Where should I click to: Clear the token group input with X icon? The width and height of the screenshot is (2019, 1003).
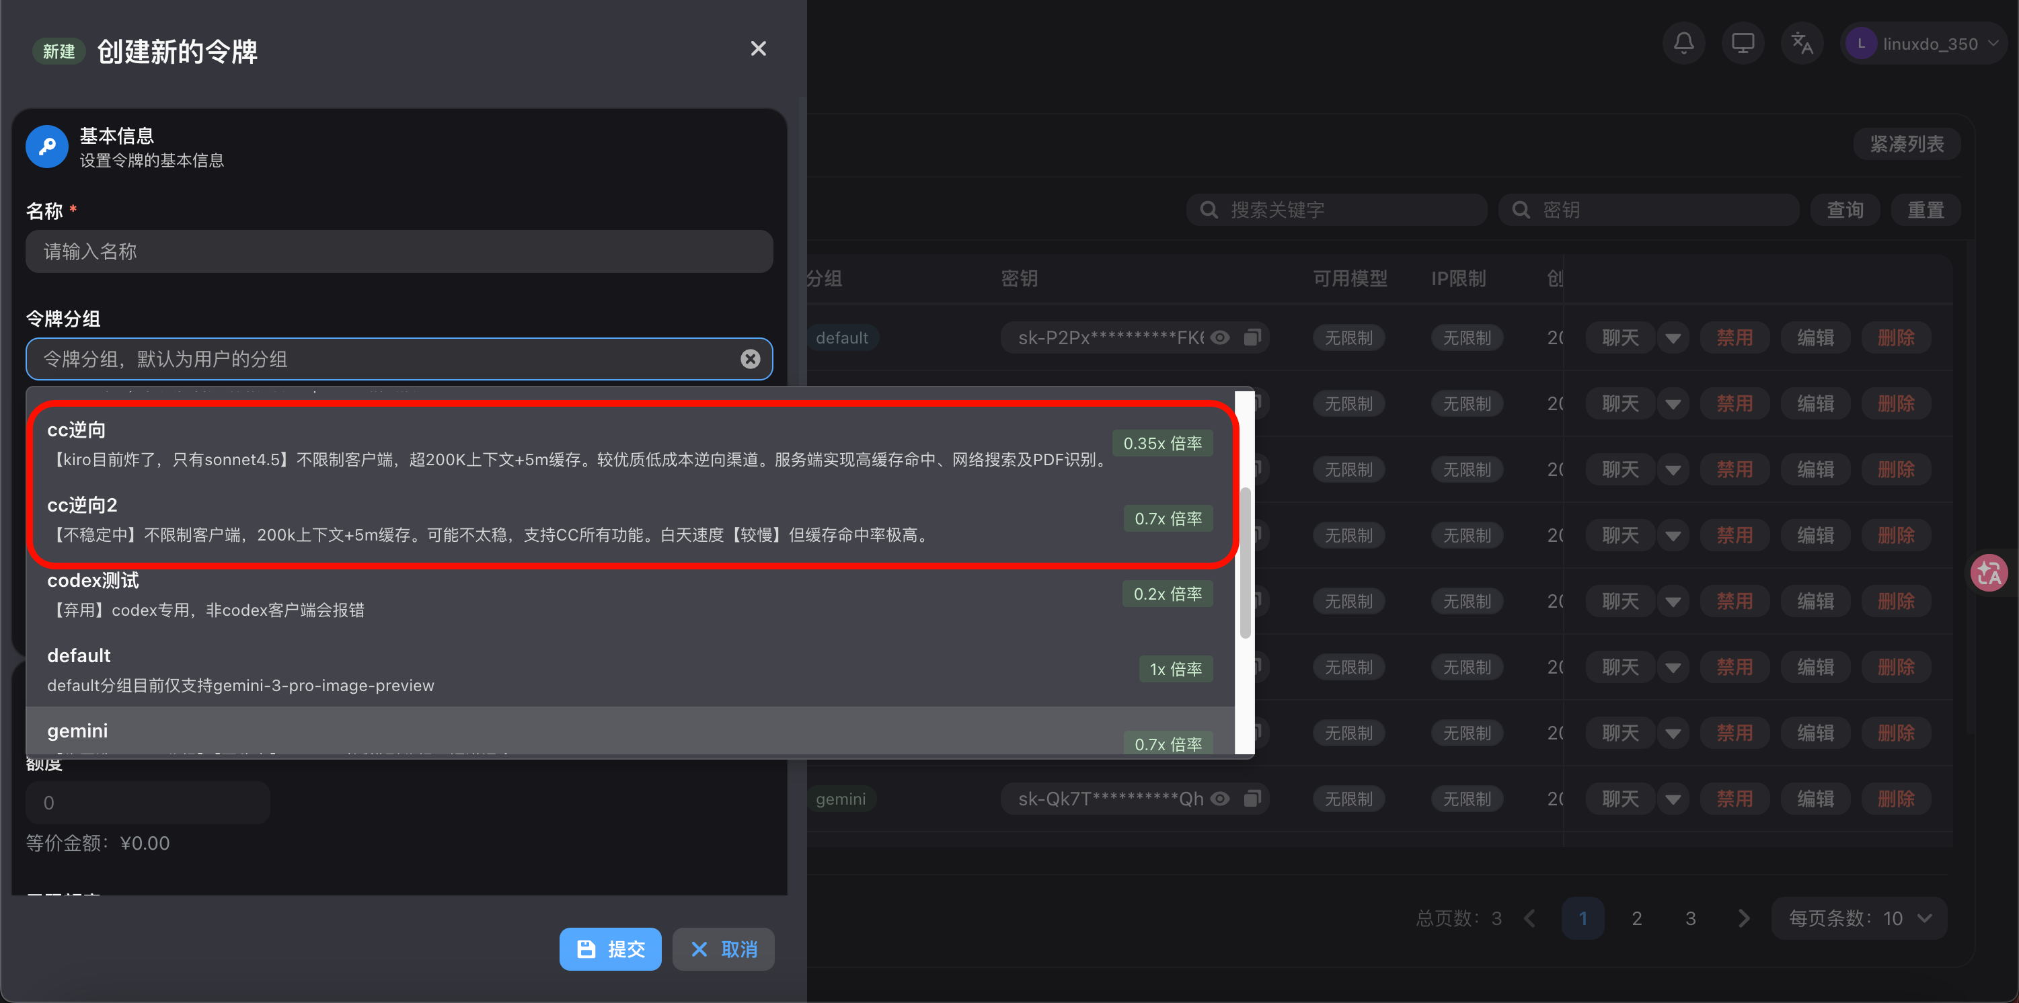750,359
